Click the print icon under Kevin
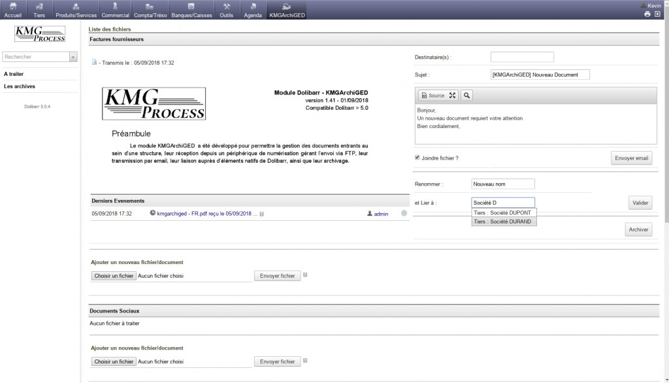 pos(647,14)
